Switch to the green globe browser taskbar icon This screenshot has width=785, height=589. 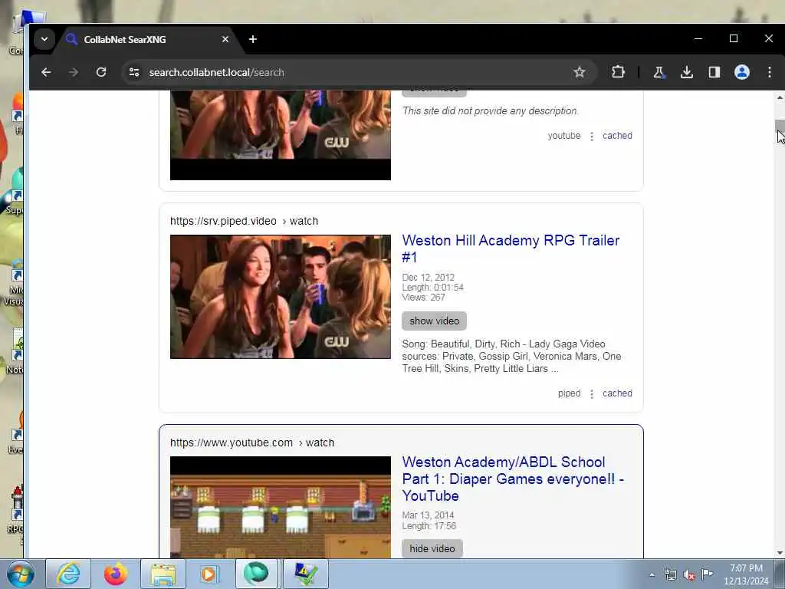(x=256, y=574)
